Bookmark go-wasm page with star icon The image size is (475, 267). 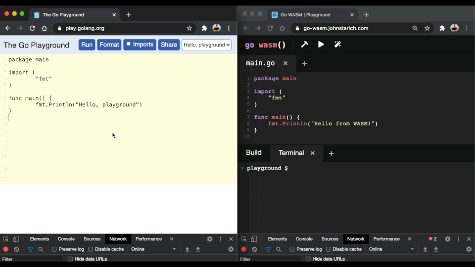(427, 28)
